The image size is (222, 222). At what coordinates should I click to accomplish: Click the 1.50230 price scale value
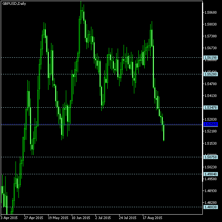tap(211, 167)
